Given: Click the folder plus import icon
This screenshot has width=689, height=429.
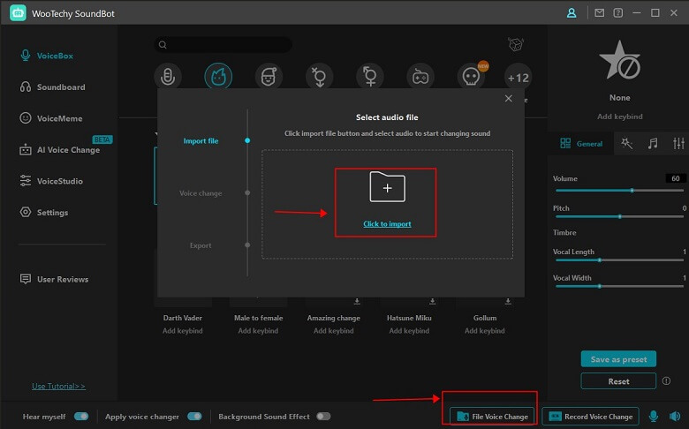Looking at the screenshot, I should click(387, 187).
